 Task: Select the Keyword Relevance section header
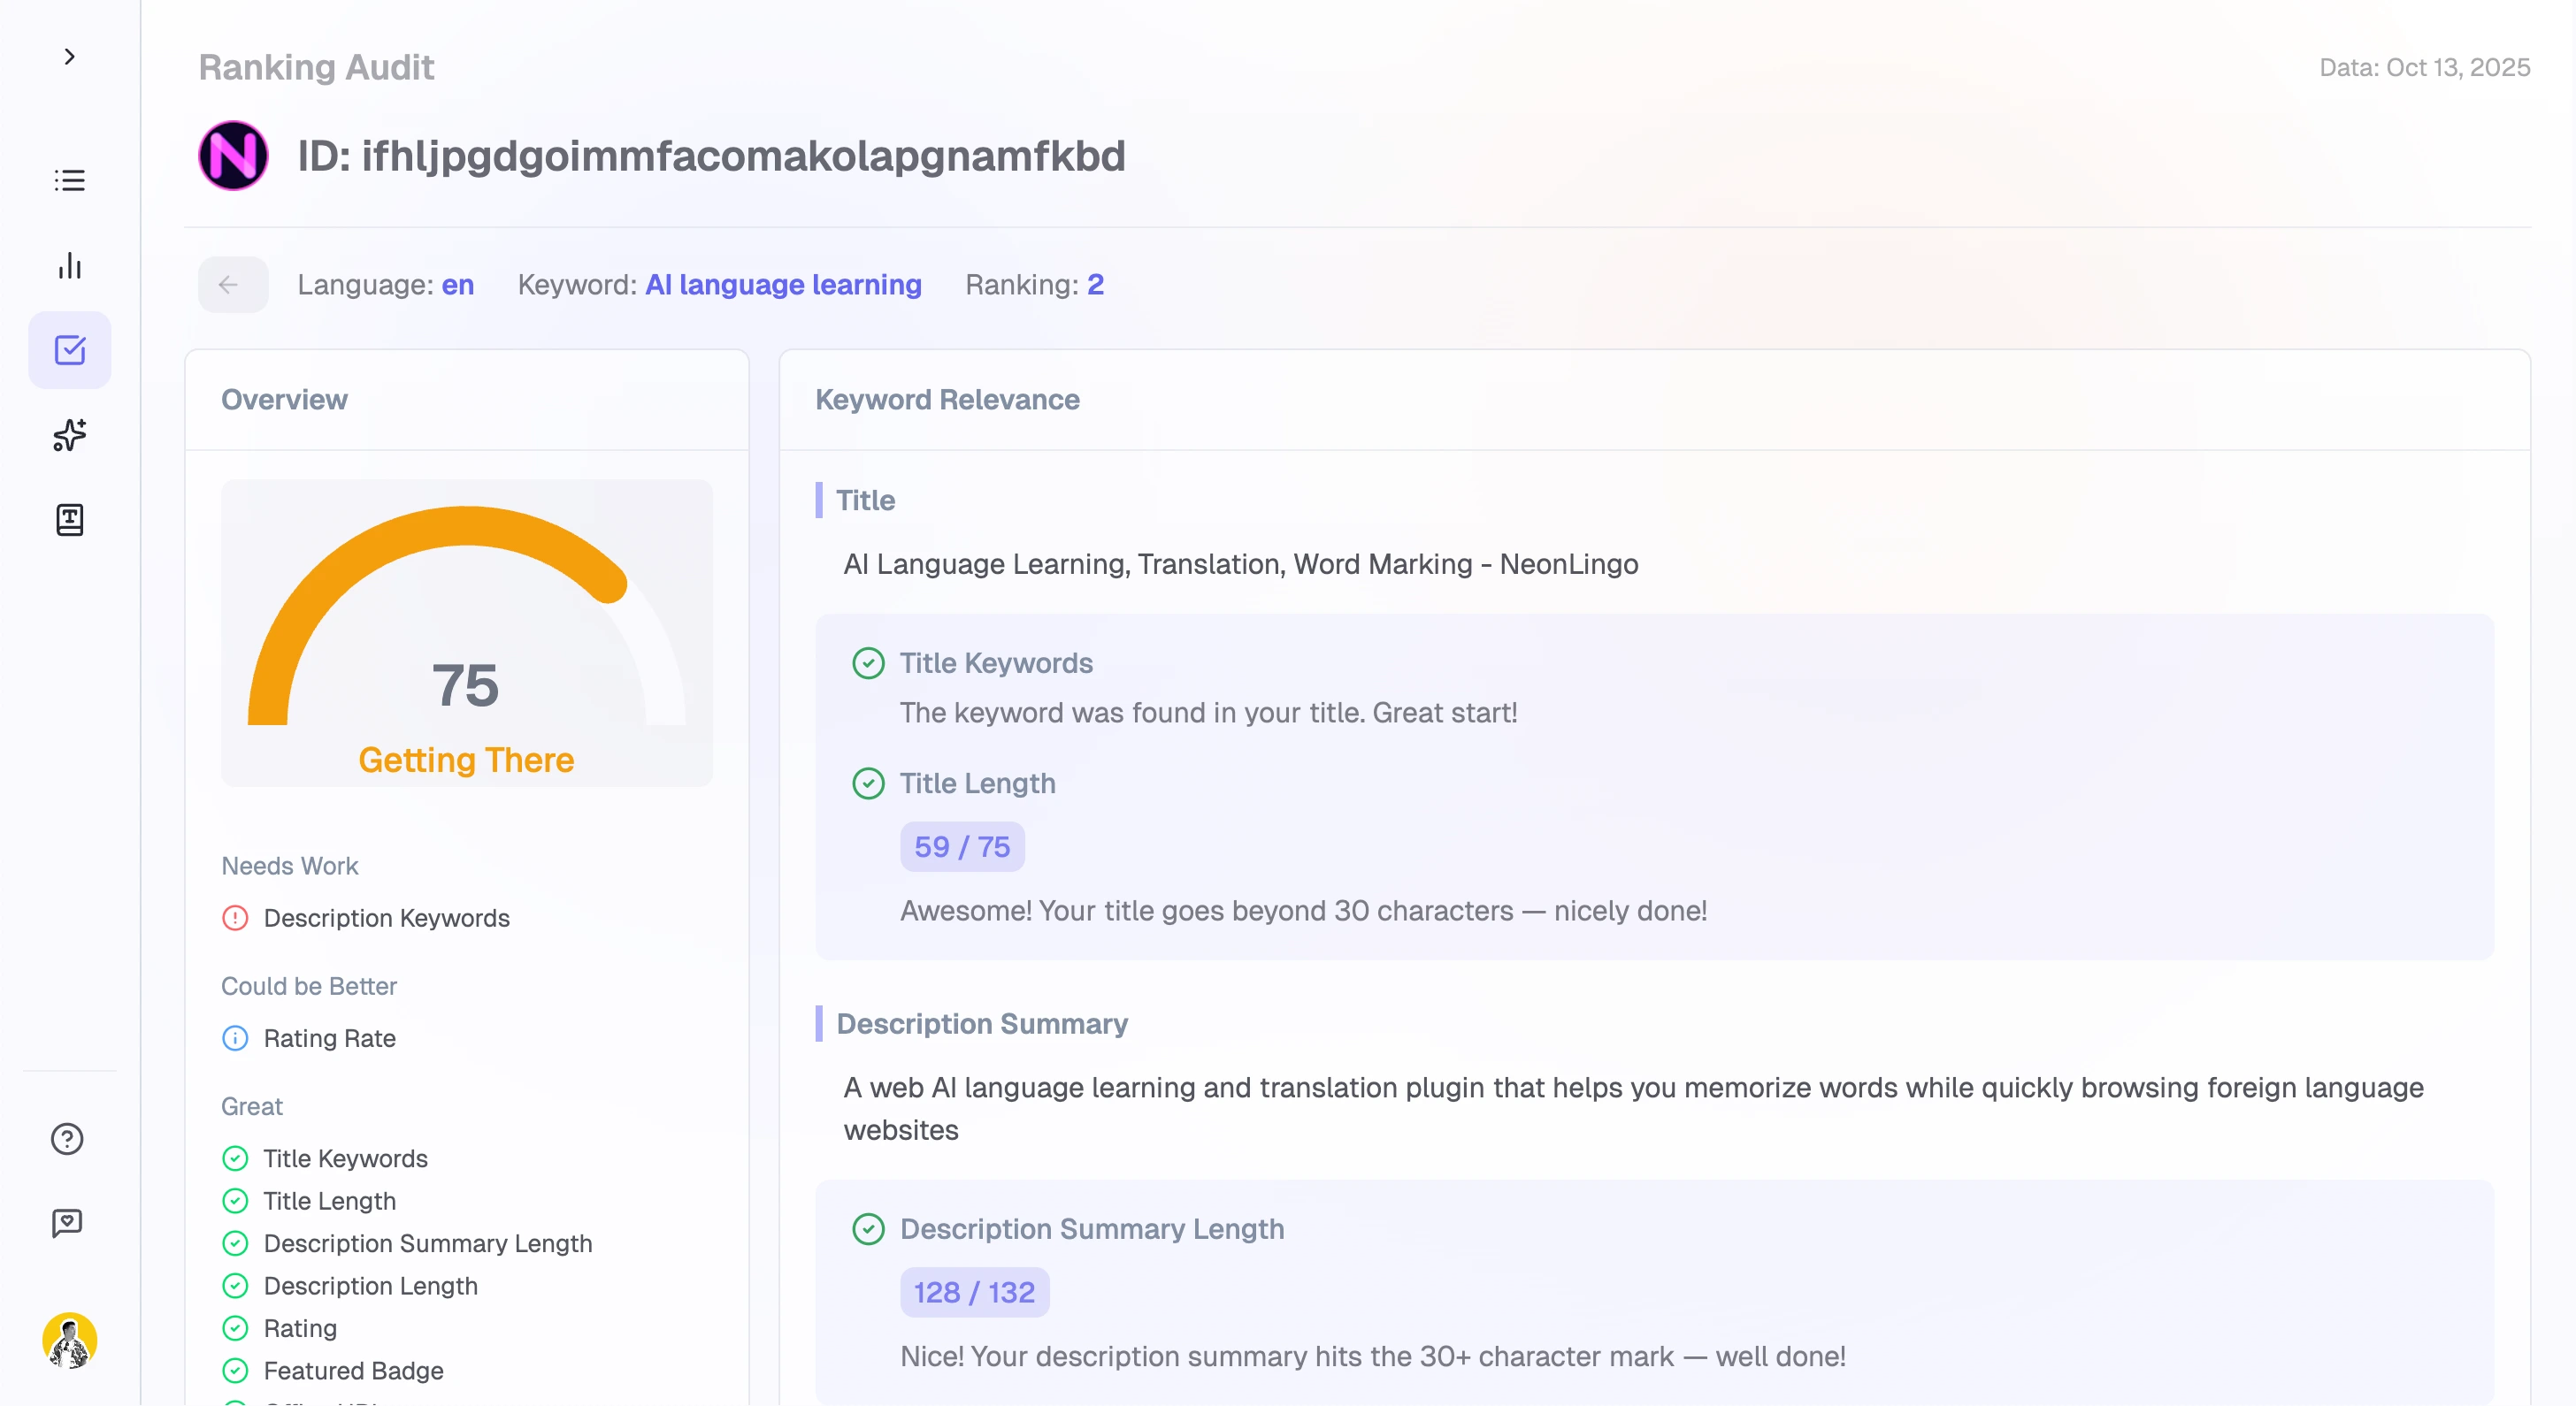pos(947,399)
